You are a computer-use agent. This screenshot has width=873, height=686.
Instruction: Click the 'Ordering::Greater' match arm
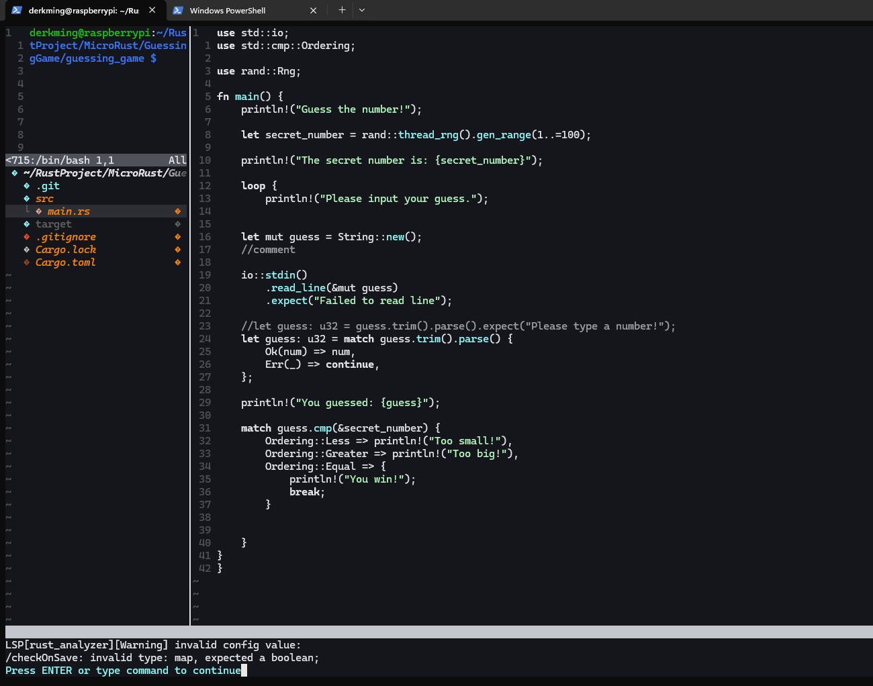coord(392,454)
